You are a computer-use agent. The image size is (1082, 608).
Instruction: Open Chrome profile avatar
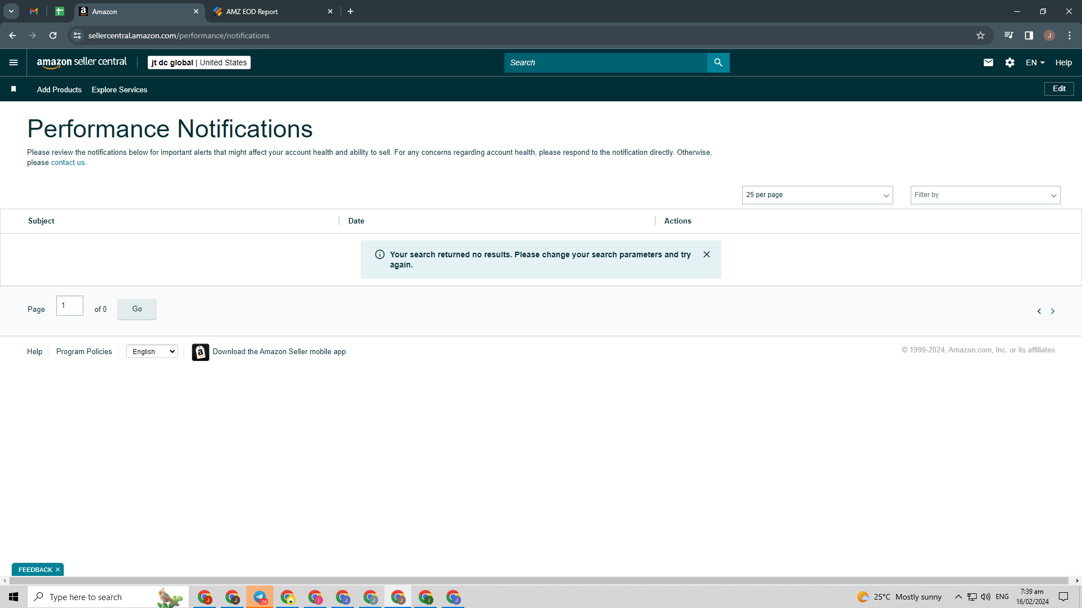(x=1049, y=35)
